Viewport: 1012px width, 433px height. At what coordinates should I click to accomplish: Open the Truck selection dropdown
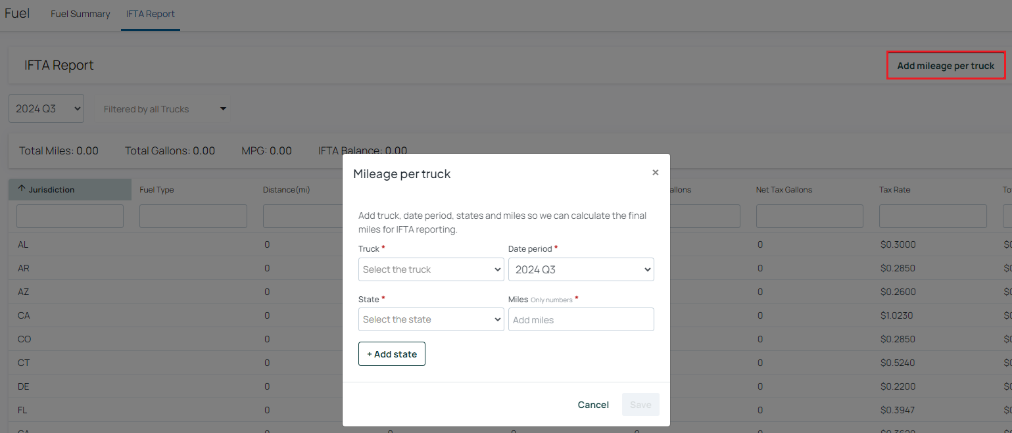click(431, 269)
